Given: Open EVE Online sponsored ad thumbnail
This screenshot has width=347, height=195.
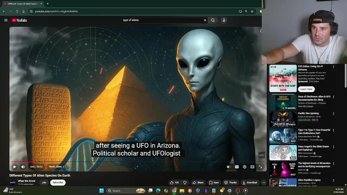Looking at the screenshot, I should [x=283, y=79].
